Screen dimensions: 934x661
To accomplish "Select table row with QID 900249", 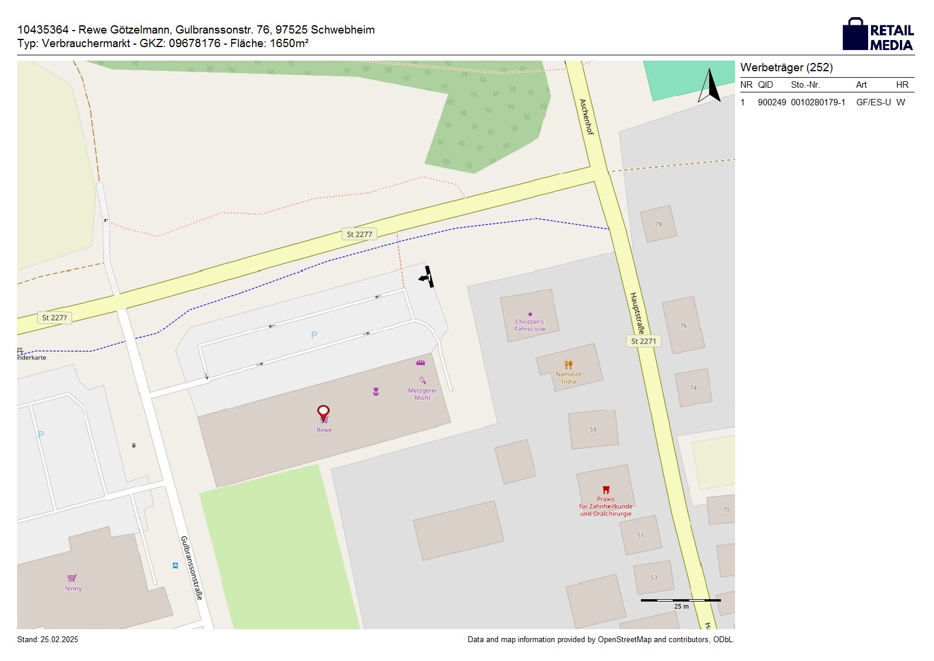I will [826, 102].
